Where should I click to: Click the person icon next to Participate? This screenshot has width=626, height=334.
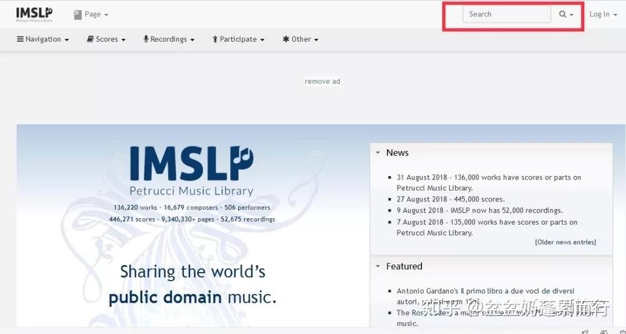click(214, 39)
